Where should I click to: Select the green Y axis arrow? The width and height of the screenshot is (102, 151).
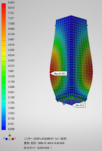tap(10, 134)
